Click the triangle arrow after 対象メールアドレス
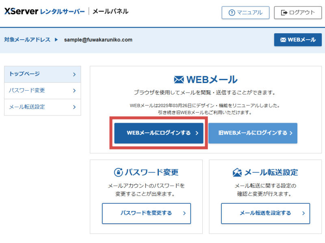The height and width of the screenshot is (243, 325). (x=56, y=39)
